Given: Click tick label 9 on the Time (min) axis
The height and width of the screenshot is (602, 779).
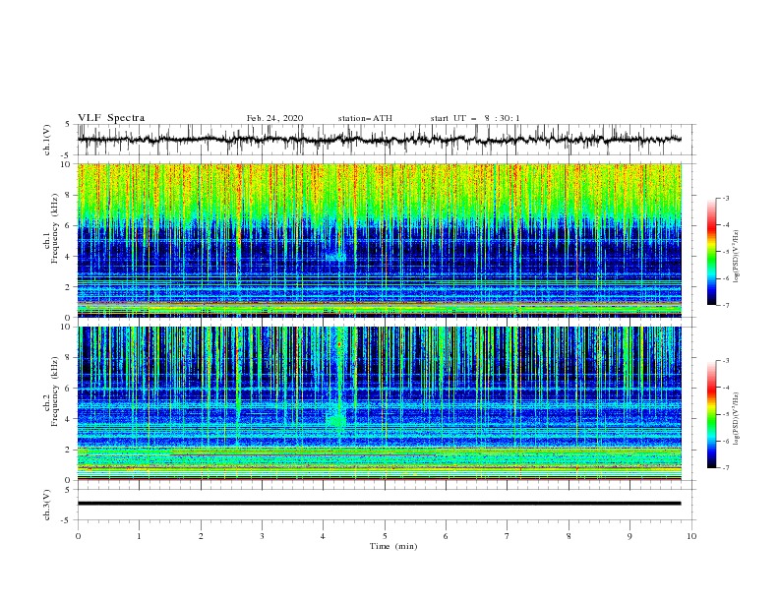Looking at the screenshot, I should [x=629, y=536].
